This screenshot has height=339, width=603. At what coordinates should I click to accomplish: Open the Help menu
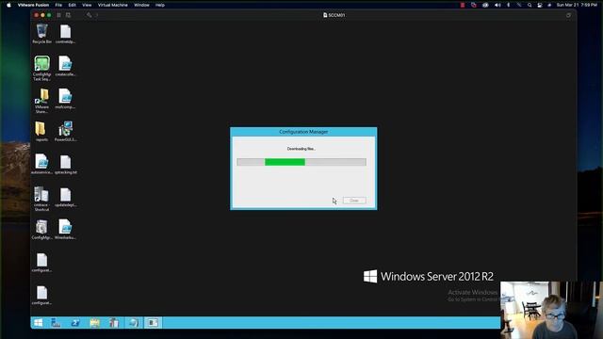pyautogui.click(x=160, y=5)
